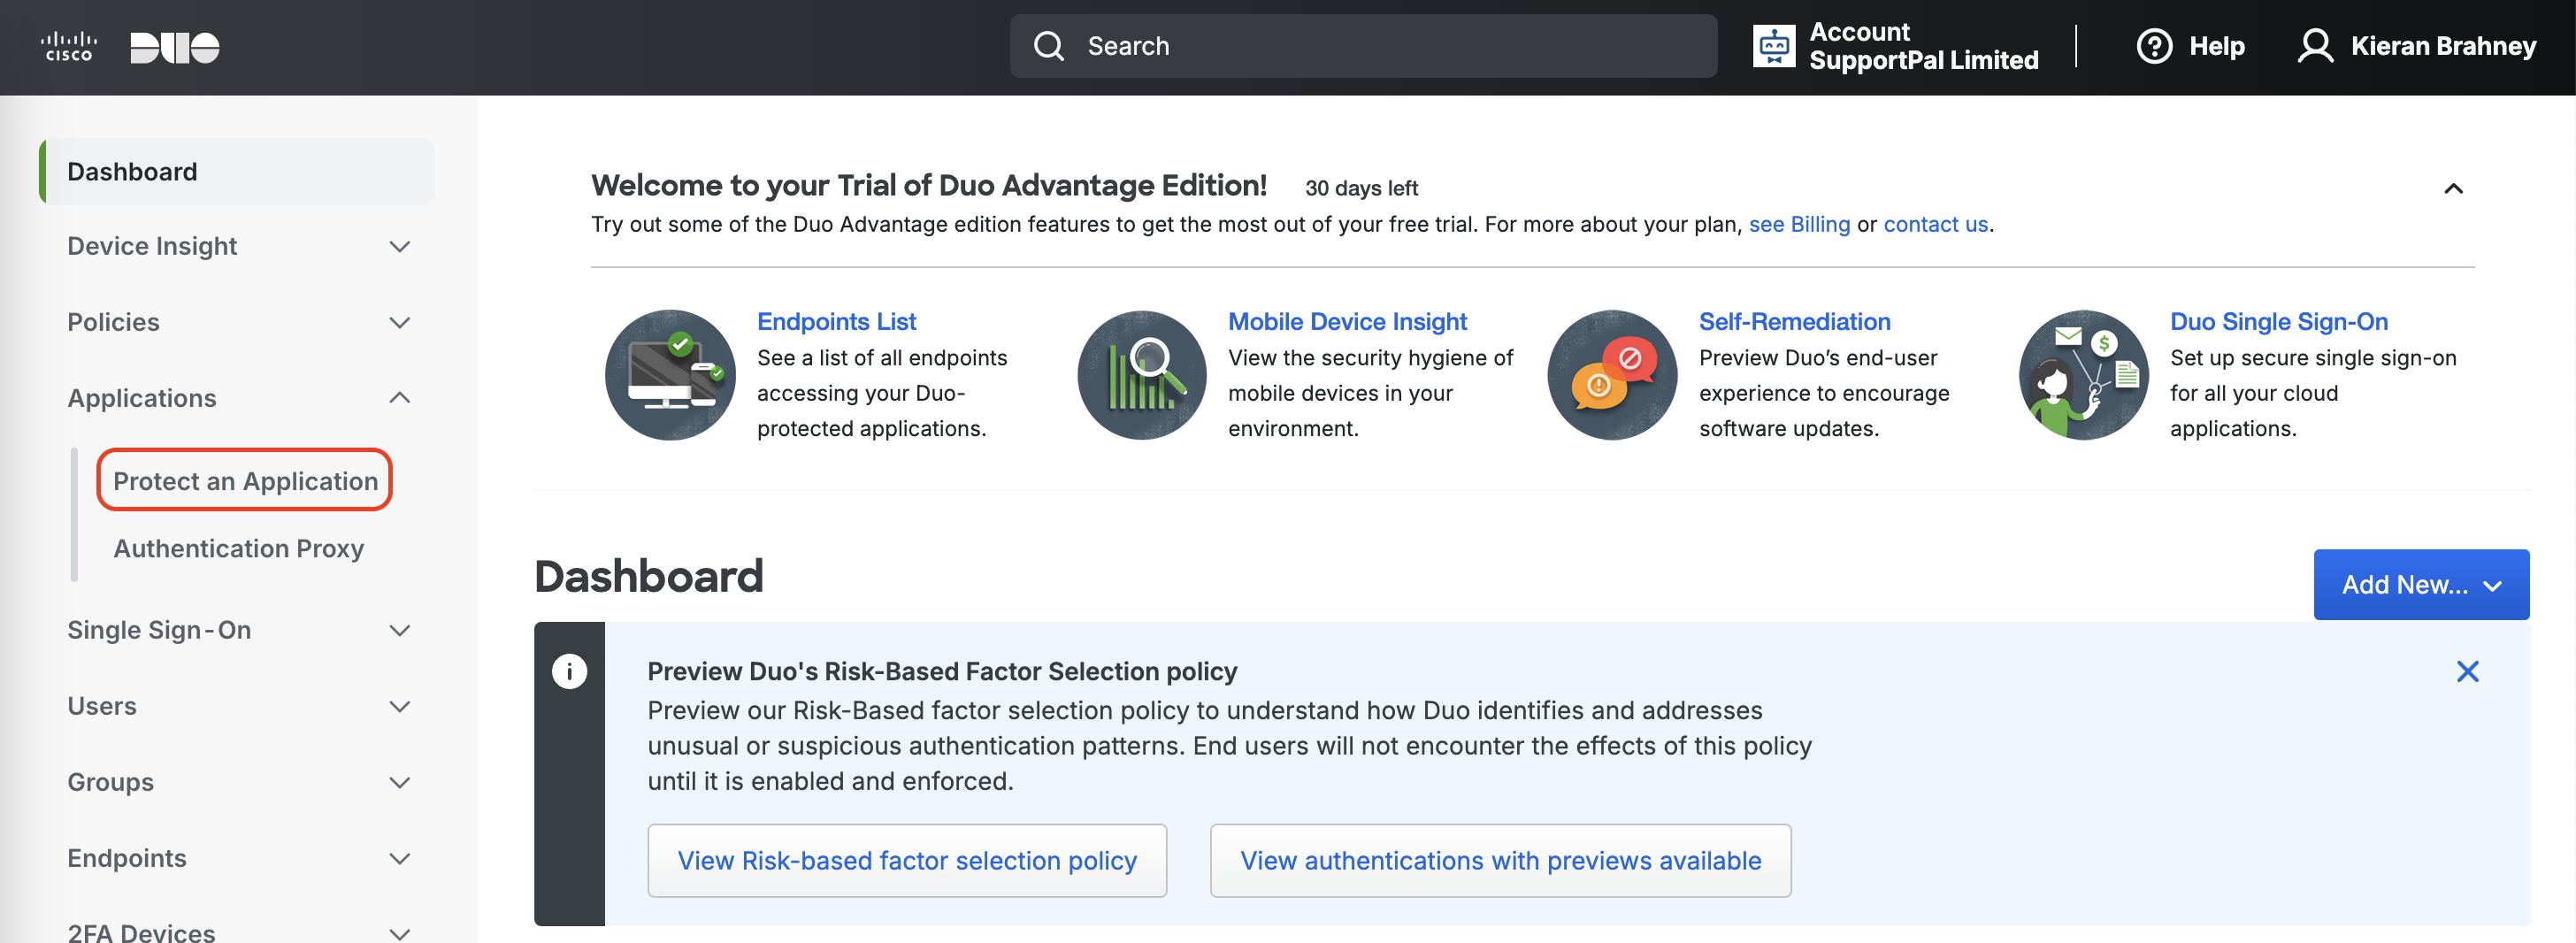This screenshot has height=943, width=2576.
Task: Open the Endpoints List link
Action: tap(836, 321)
